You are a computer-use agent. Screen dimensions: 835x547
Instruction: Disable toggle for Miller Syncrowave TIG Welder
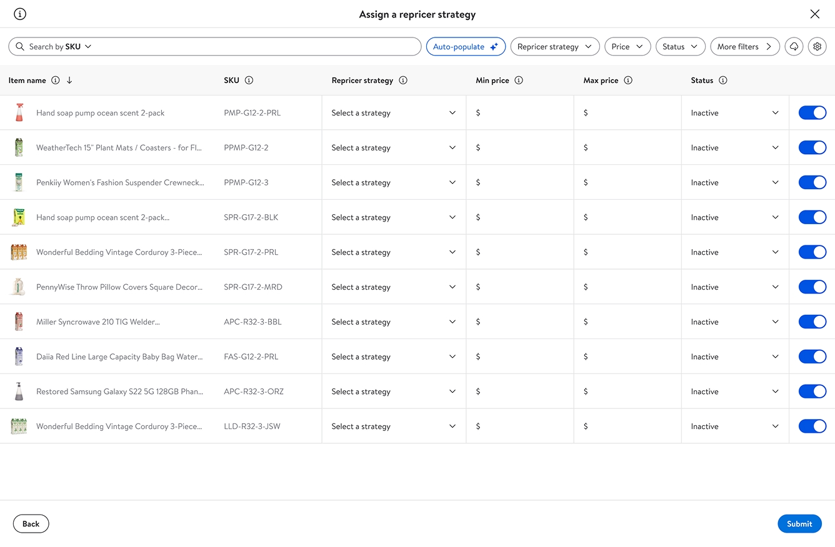coord(812,322)
